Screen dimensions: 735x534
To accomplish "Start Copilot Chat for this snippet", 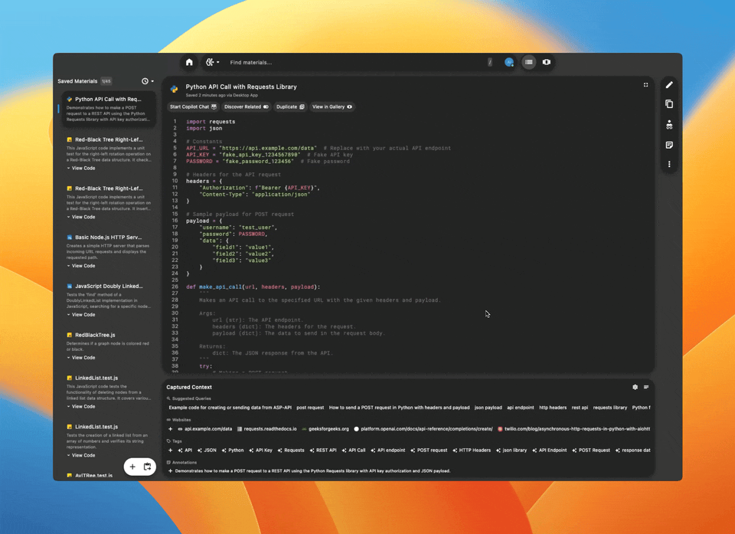I will pos(193,107).
